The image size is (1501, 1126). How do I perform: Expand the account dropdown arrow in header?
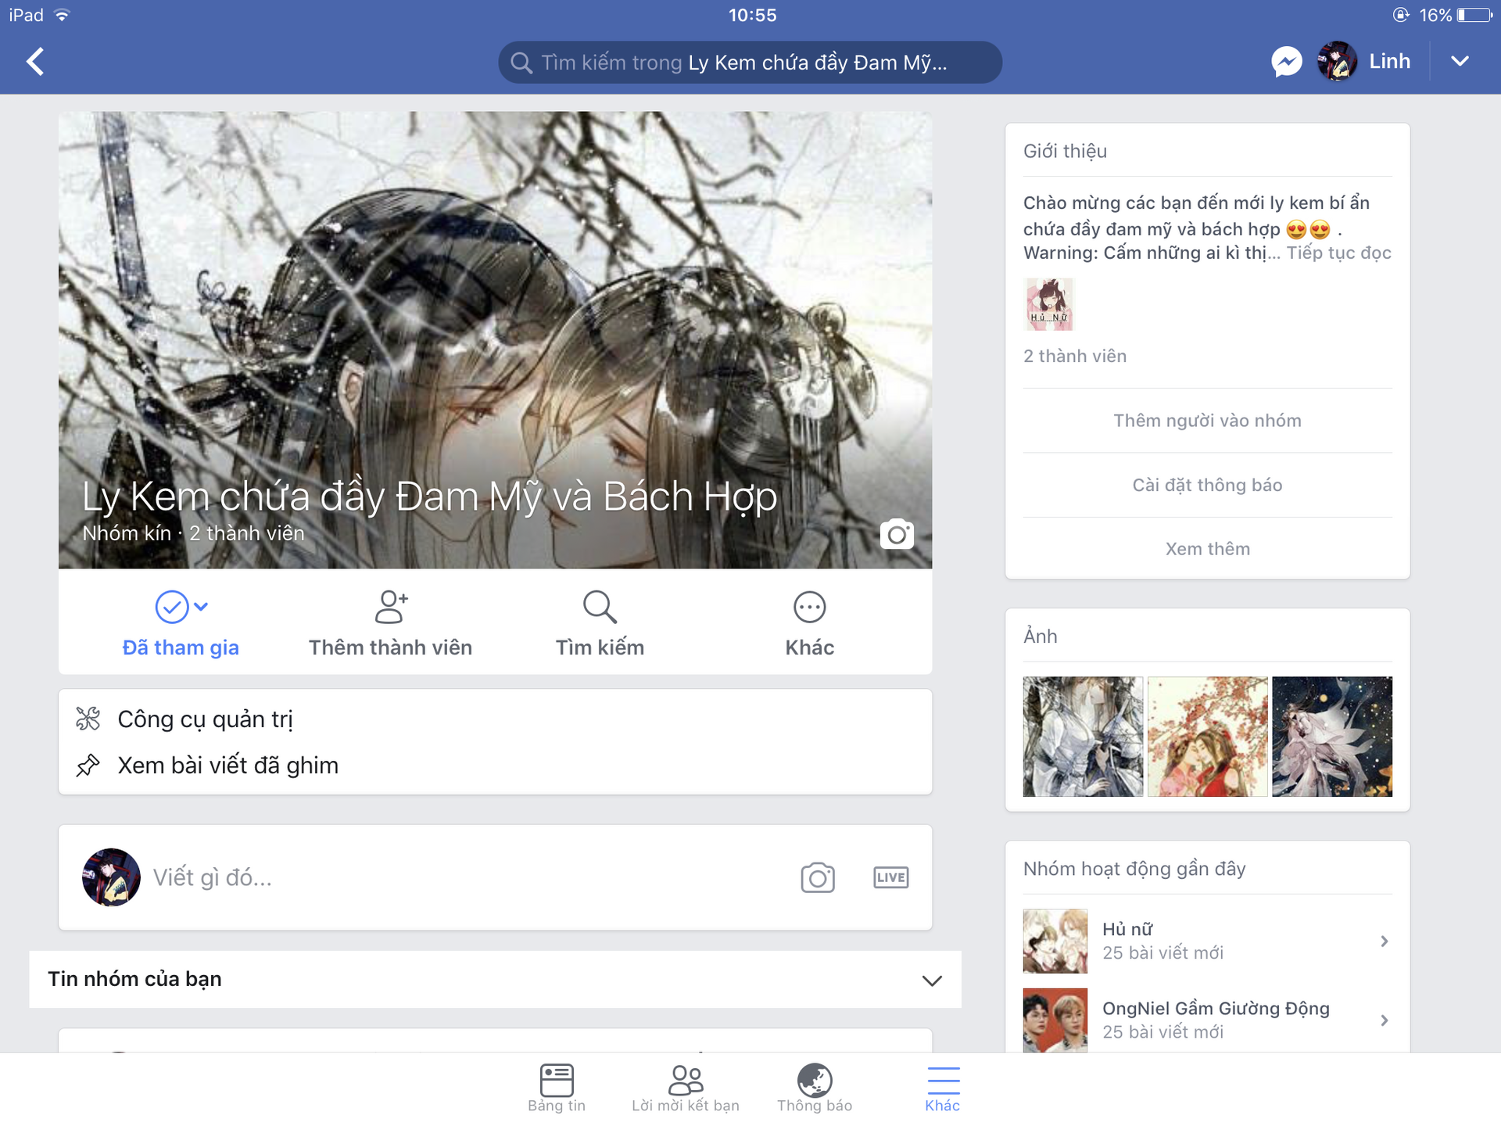[1460, 62]
